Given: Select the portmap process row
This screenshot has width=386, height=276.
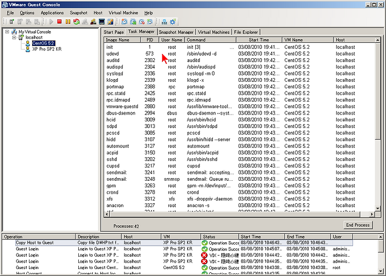Looking at the screenshot, I should coord(240,87).
